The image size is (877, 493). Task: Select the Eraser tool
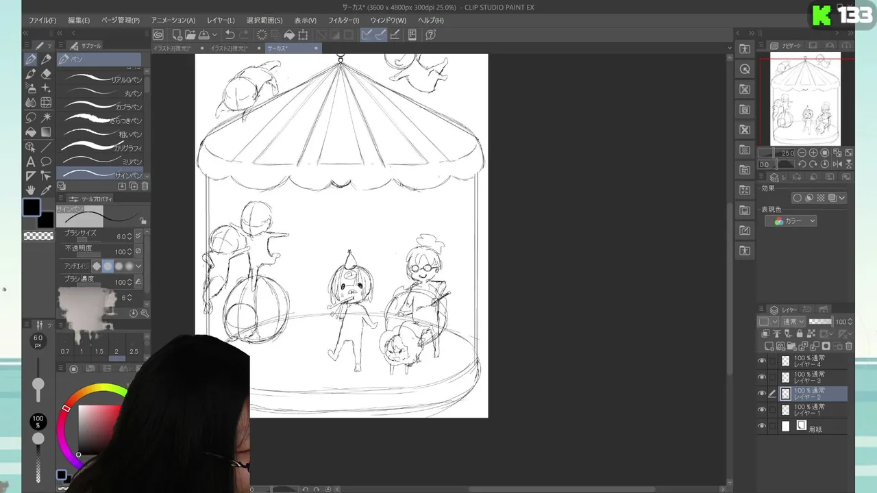tap(46, 74)
